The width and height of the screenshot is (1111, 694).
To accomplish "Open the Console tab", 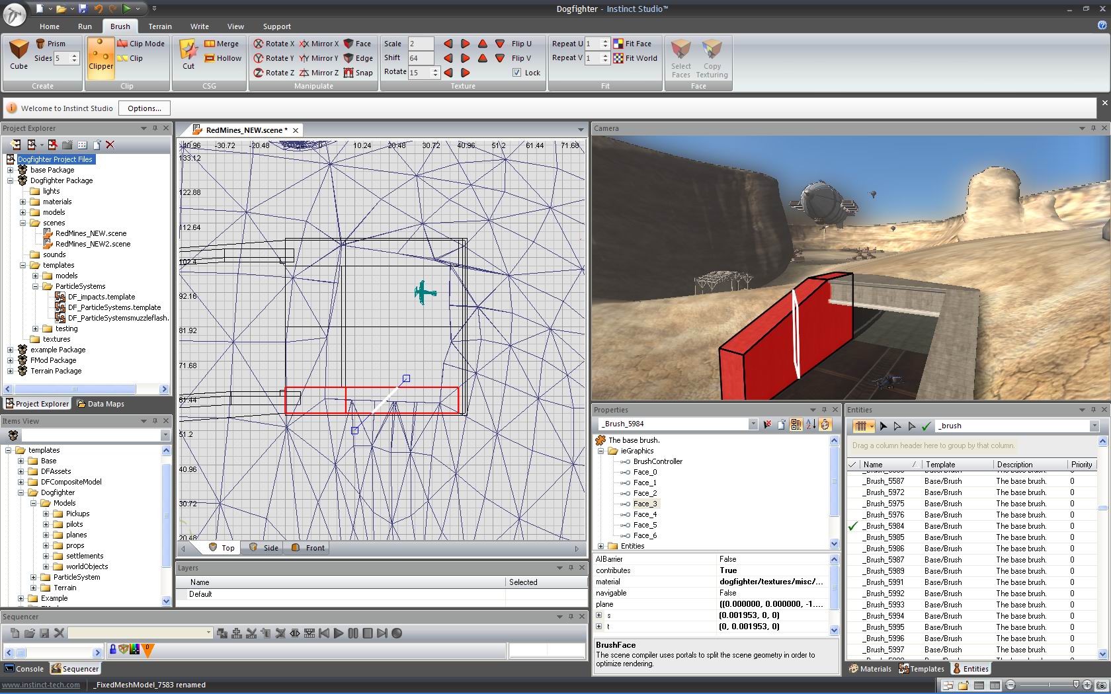I will [24, 669].
